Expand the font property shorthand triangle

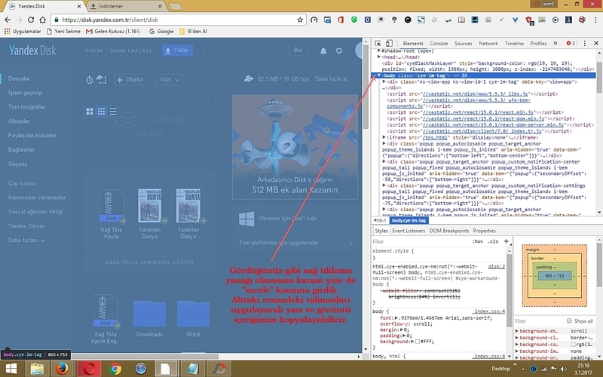pyautogui.click(x=396, y=318)
